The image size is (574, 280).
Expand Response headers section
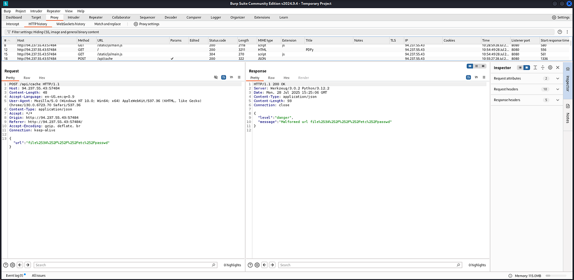(x=526, y=100)
